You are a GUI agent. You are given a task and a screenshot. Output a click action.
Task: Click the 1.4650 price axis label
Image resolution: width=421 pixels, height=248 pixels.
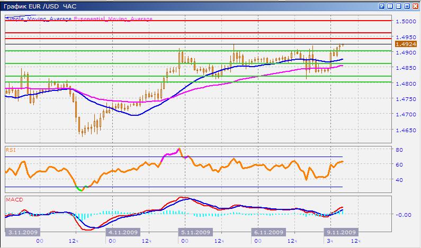tap(405, 130)
